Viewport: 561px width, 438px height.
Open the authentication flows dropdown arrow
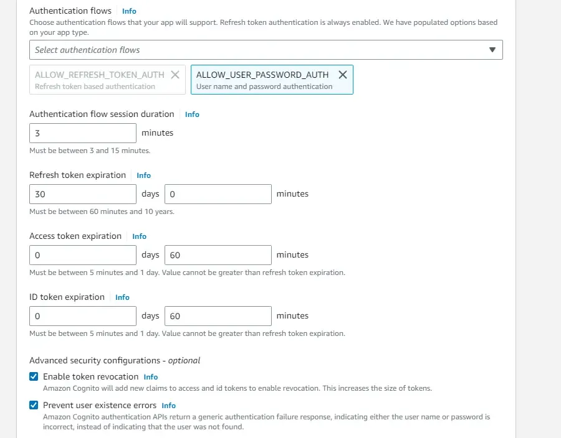pos(493,50)
